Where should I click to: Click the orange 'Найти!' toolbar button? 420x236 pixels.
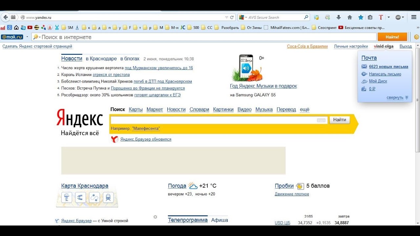click(x=392, y=37)
